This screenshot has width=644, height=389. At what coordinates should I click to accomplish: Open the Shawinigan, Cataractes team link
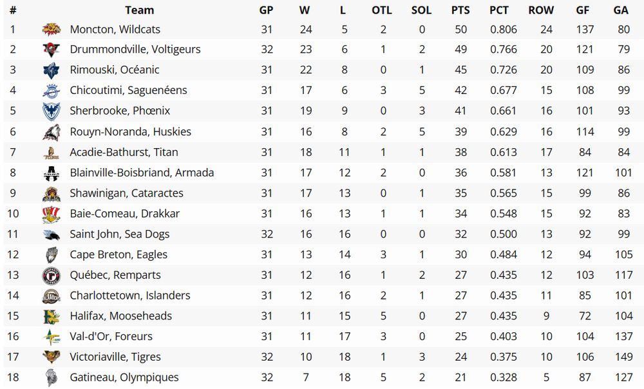coord(126,193)
